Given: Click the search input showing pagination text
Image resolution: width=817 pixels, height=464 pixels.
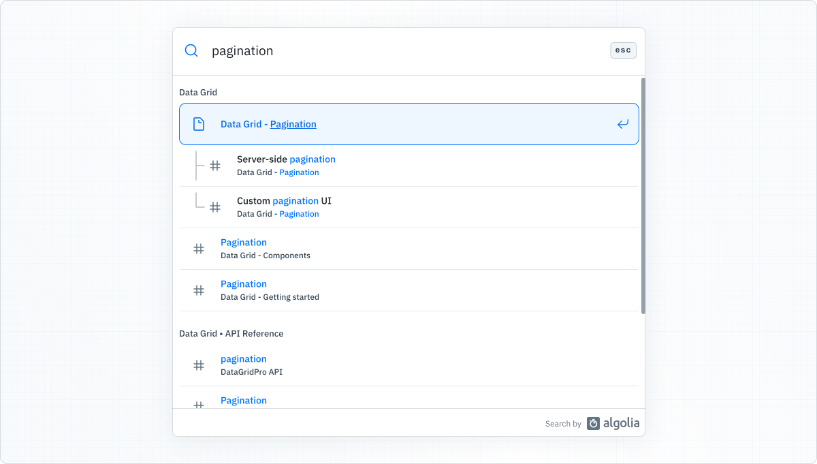Looking at the screenshot, I should 340,50.
